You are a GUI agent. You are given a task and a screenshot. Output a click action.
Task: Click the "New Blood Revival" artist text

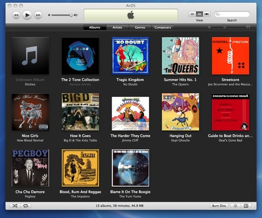(x=30, y=141)
